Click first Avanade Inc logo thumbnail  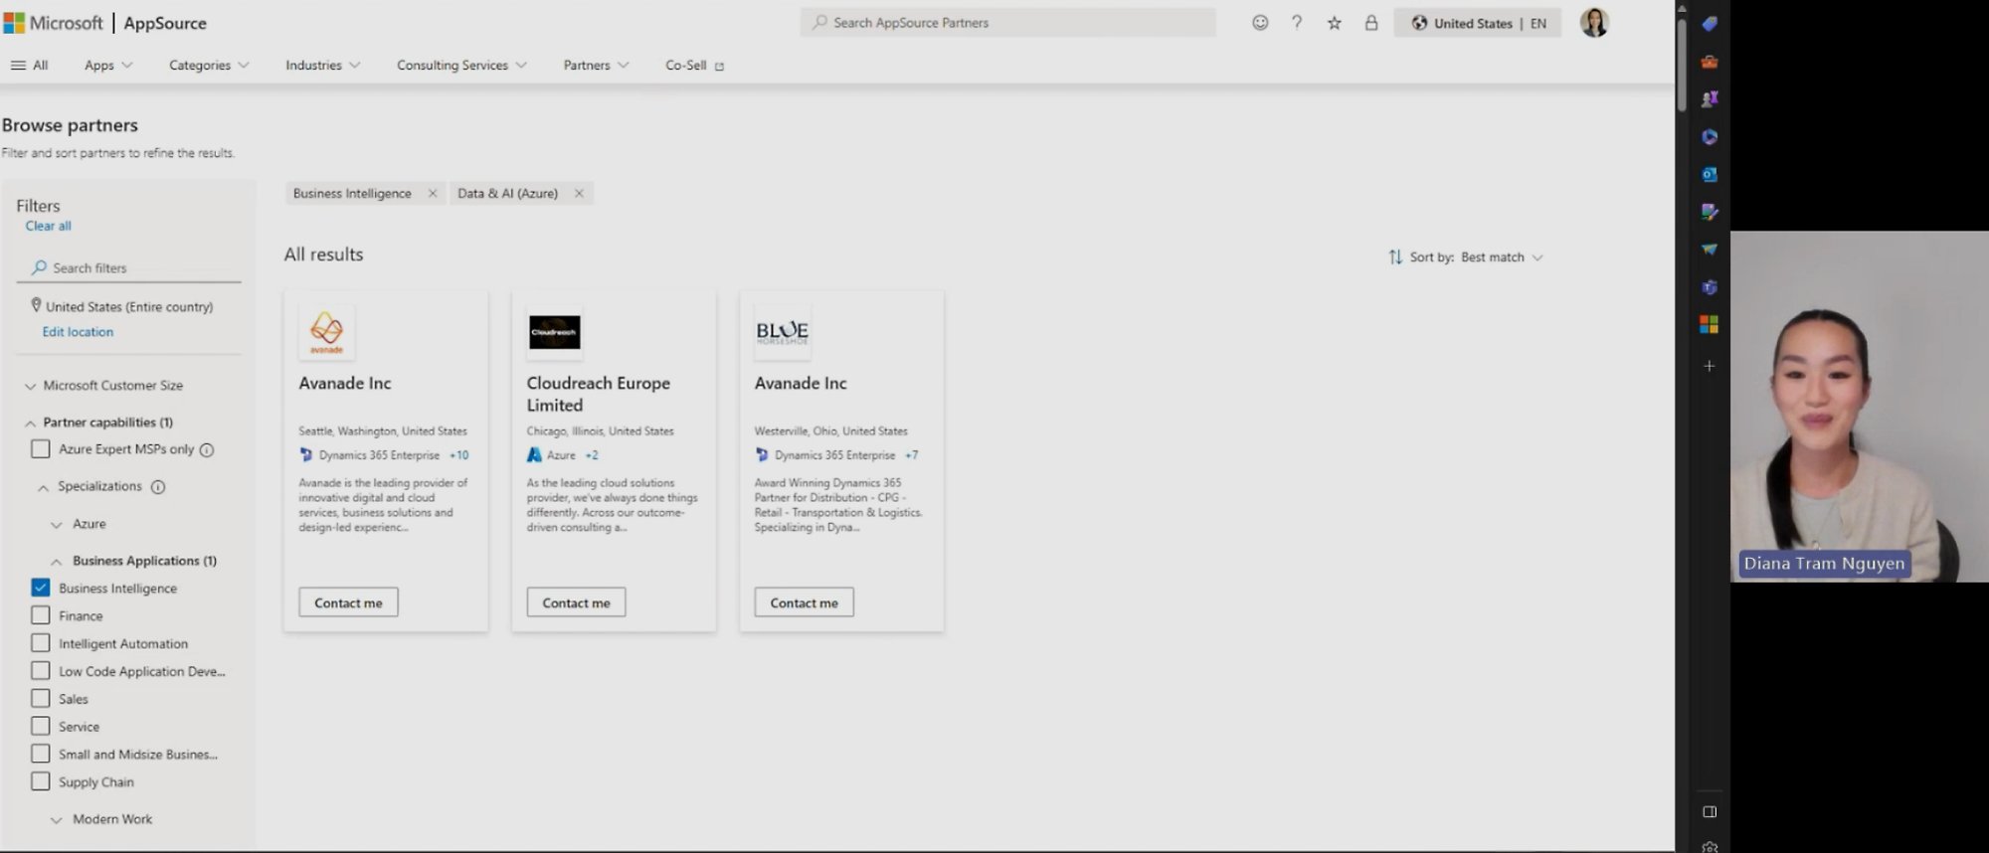pyautogui.click(x=326, y=332)
